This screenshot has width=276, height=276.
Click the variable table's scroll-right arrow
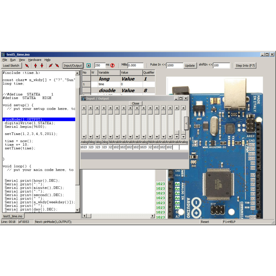tap(152, 216)
